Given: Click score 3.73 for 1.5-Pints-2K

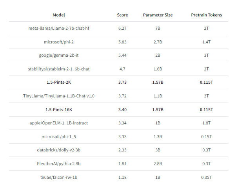Looking at the screenshot, I should tap(122, 82).
